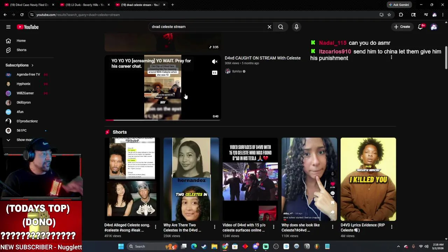Screen dimensions: 448x252
Task: Unmute the video preview
Action: click(x=215, y=62)
